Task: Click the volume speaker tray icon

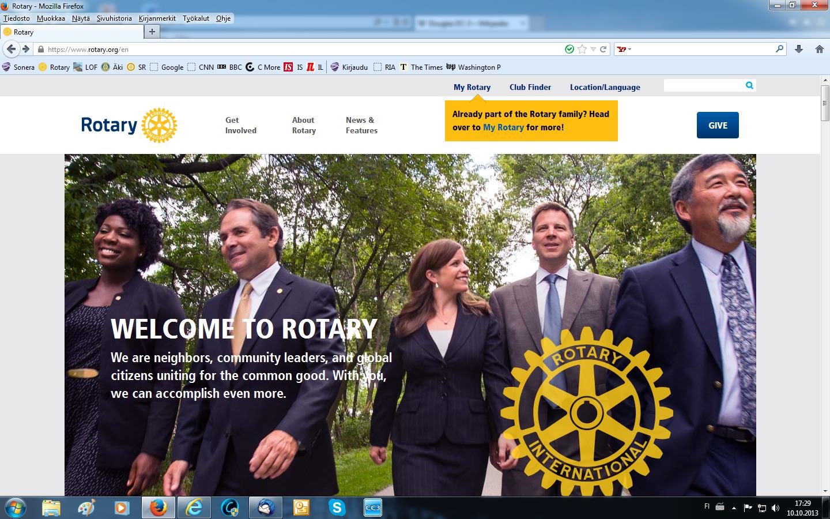Action: point(776,508)
